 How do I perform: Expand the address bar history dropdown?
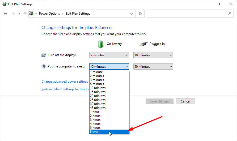coord(132,14)
